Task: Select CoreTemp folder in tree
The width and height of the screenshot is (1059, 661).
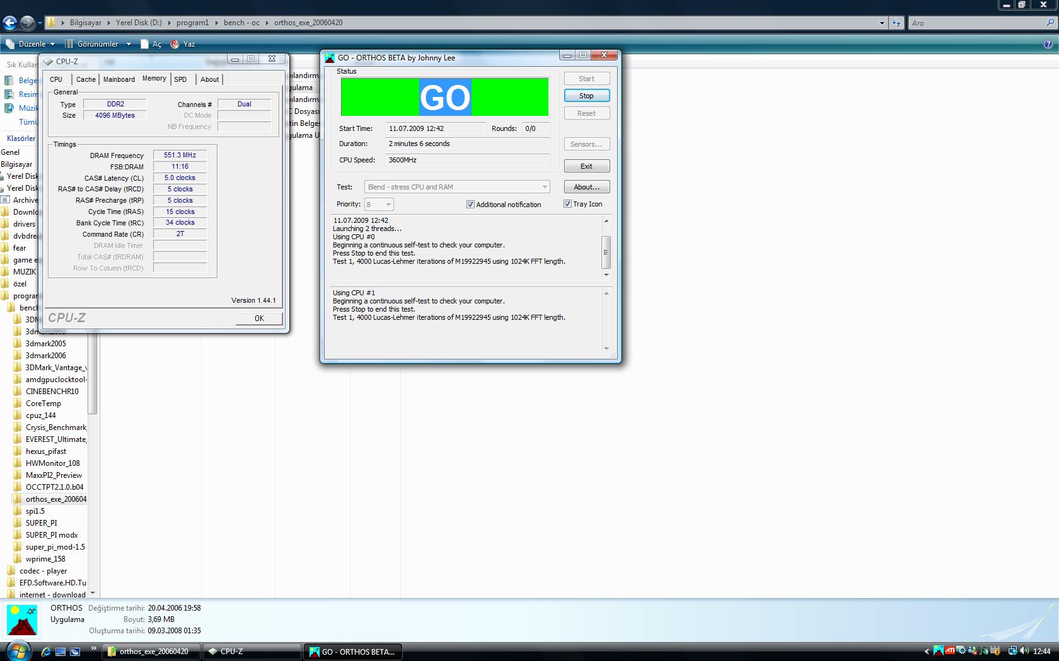Action: [43, 404]
